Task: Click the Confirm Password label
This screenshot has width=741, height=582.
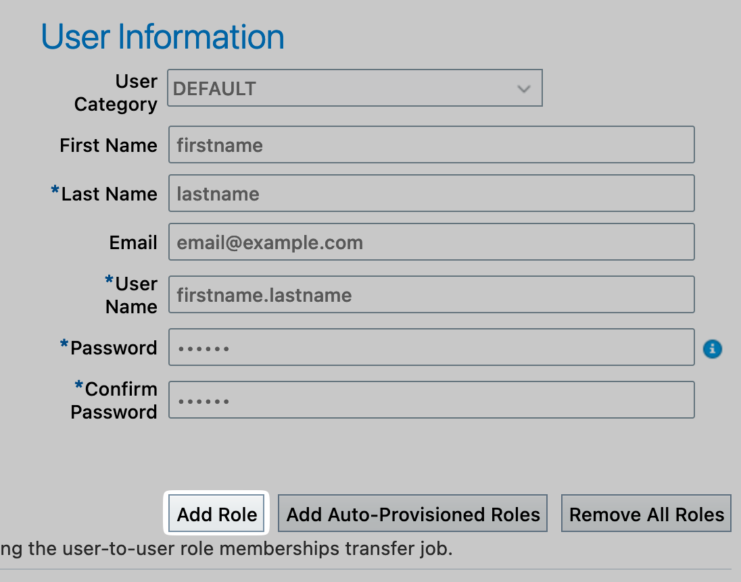Action: point(114,400)
